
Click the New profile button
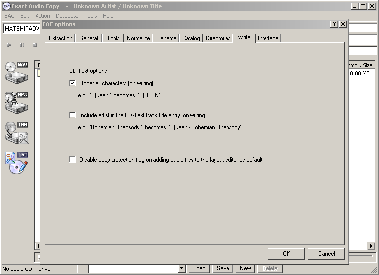point(245,268)
